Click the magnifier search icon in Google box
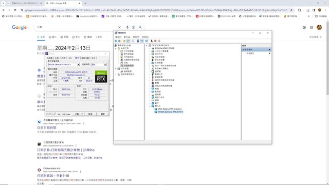The width and height of the screenshot is (329, 185). click(x=140, y=27)
